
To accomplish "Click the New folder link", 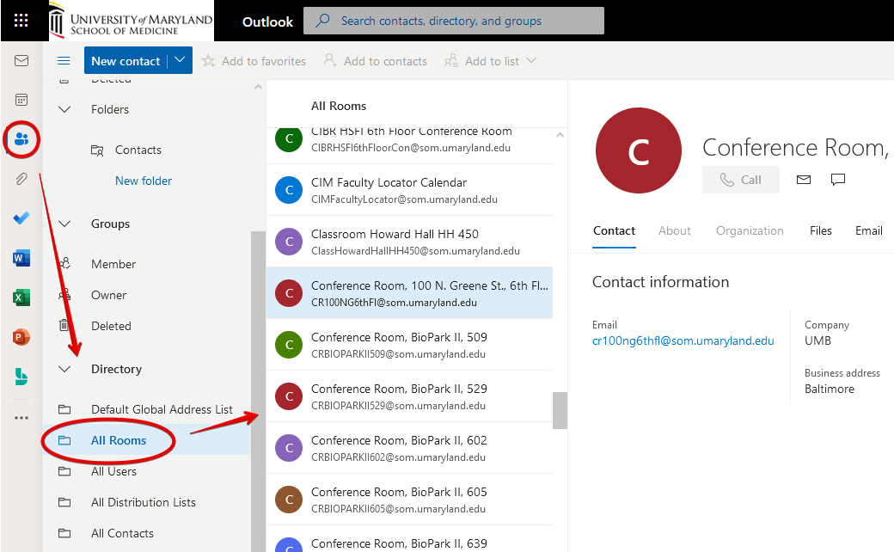I will pos(144,181).
